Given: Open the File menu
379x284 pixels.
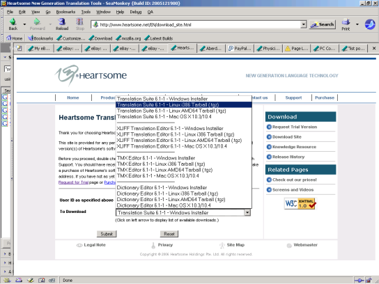Looking at the screenshot, I should [10, 12].
